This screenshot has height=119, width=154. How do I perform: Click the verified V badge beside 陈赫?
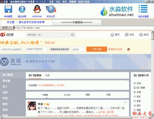point(45,104)
